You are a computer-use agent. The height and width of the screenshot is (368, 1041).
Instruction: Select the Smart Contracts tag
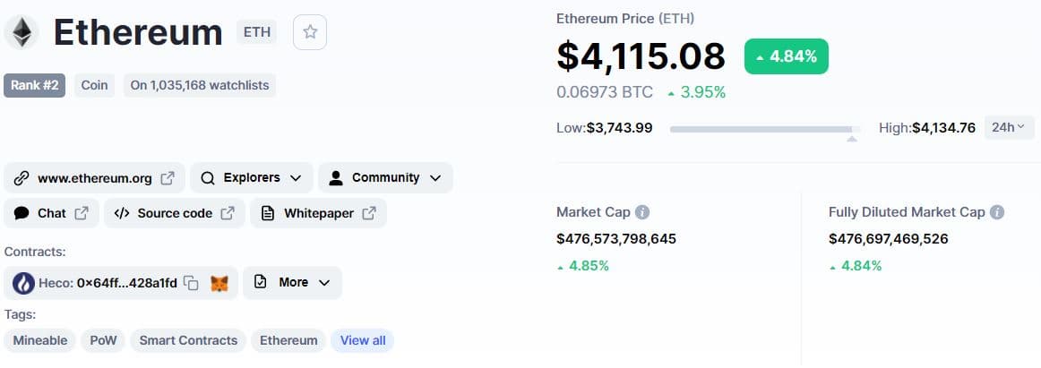pos(188,340)
